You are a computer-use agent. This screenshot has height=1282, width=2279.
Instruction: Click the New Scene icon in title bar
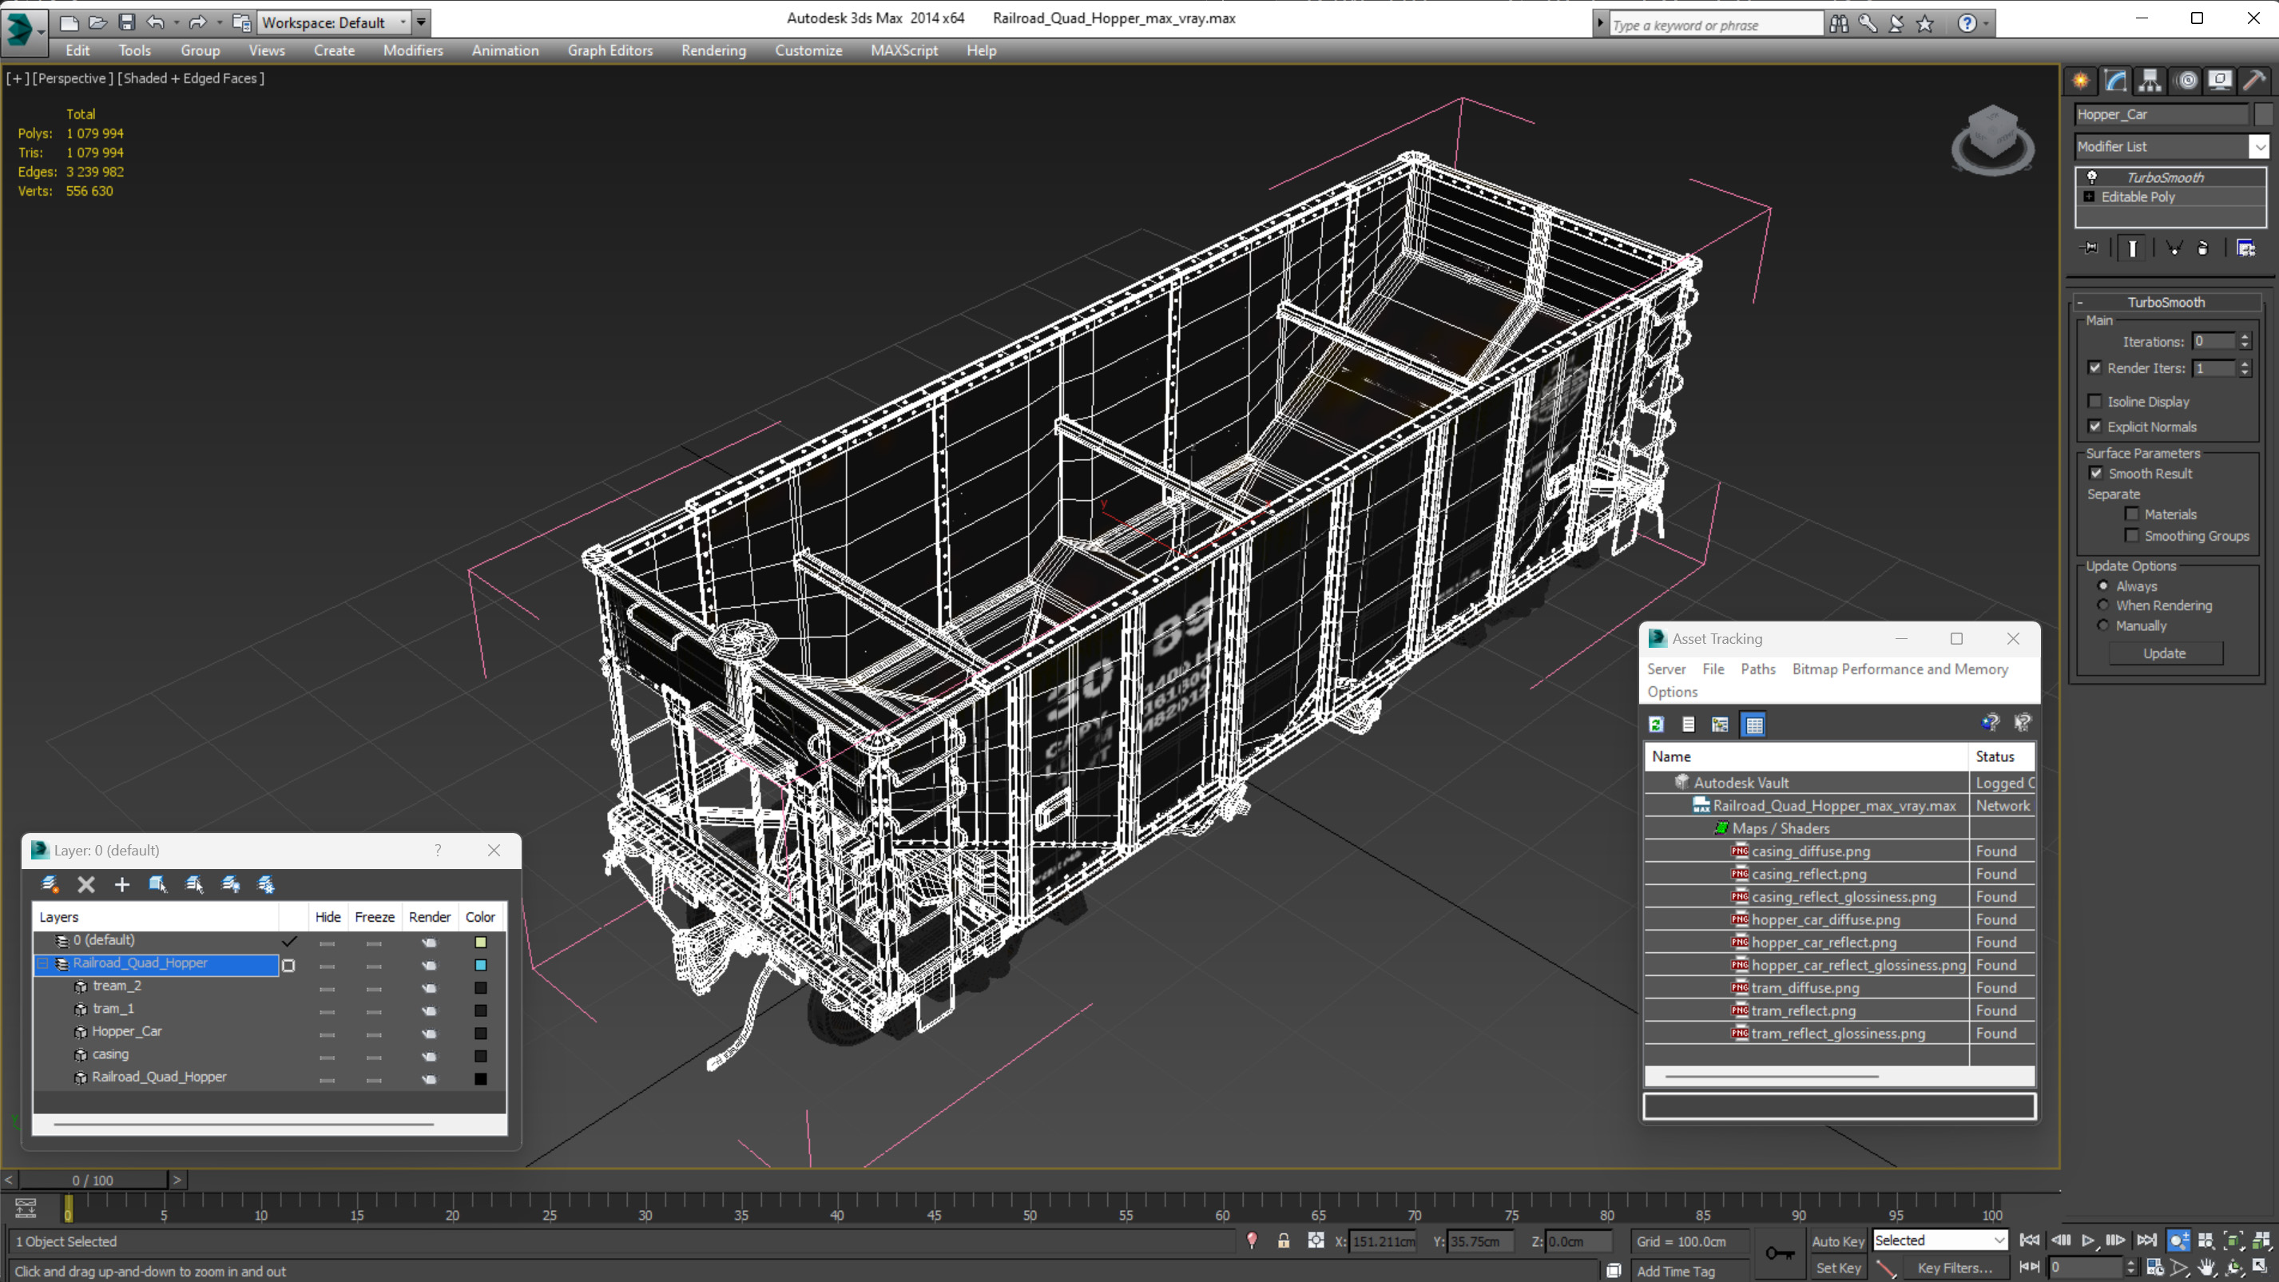[69, 22]
